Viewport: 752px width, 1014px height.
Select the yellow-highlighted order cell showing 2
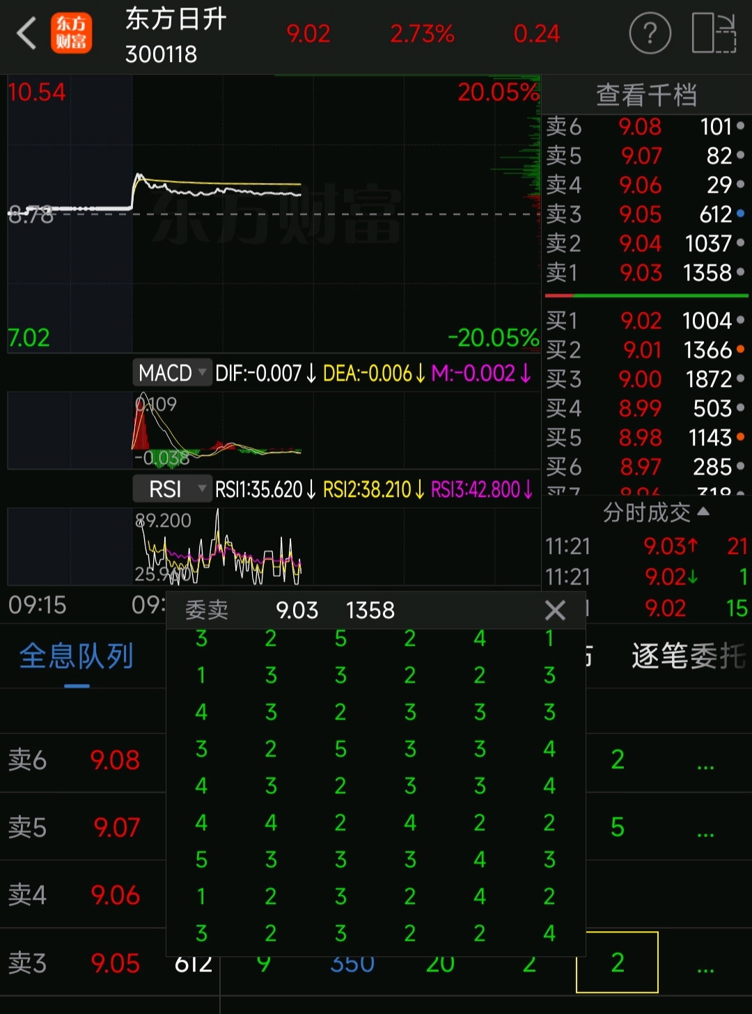pyautogui.click(x=617, y=962)
